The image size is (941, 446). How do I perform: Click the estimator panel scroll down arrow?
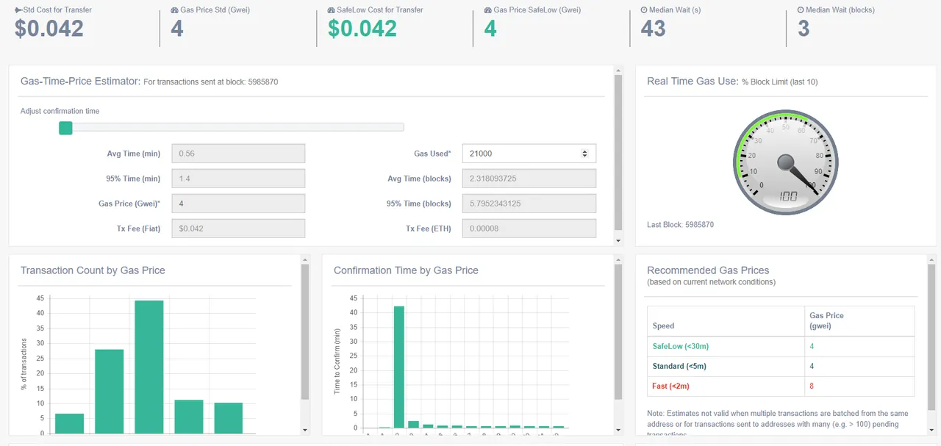pos(618,240)
